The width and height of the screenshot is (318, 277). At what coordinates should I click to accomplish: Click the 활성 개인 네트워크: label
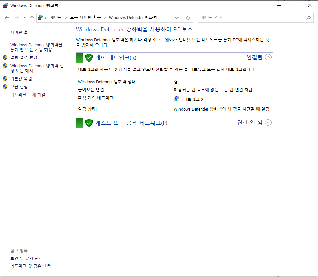point(96,98)
